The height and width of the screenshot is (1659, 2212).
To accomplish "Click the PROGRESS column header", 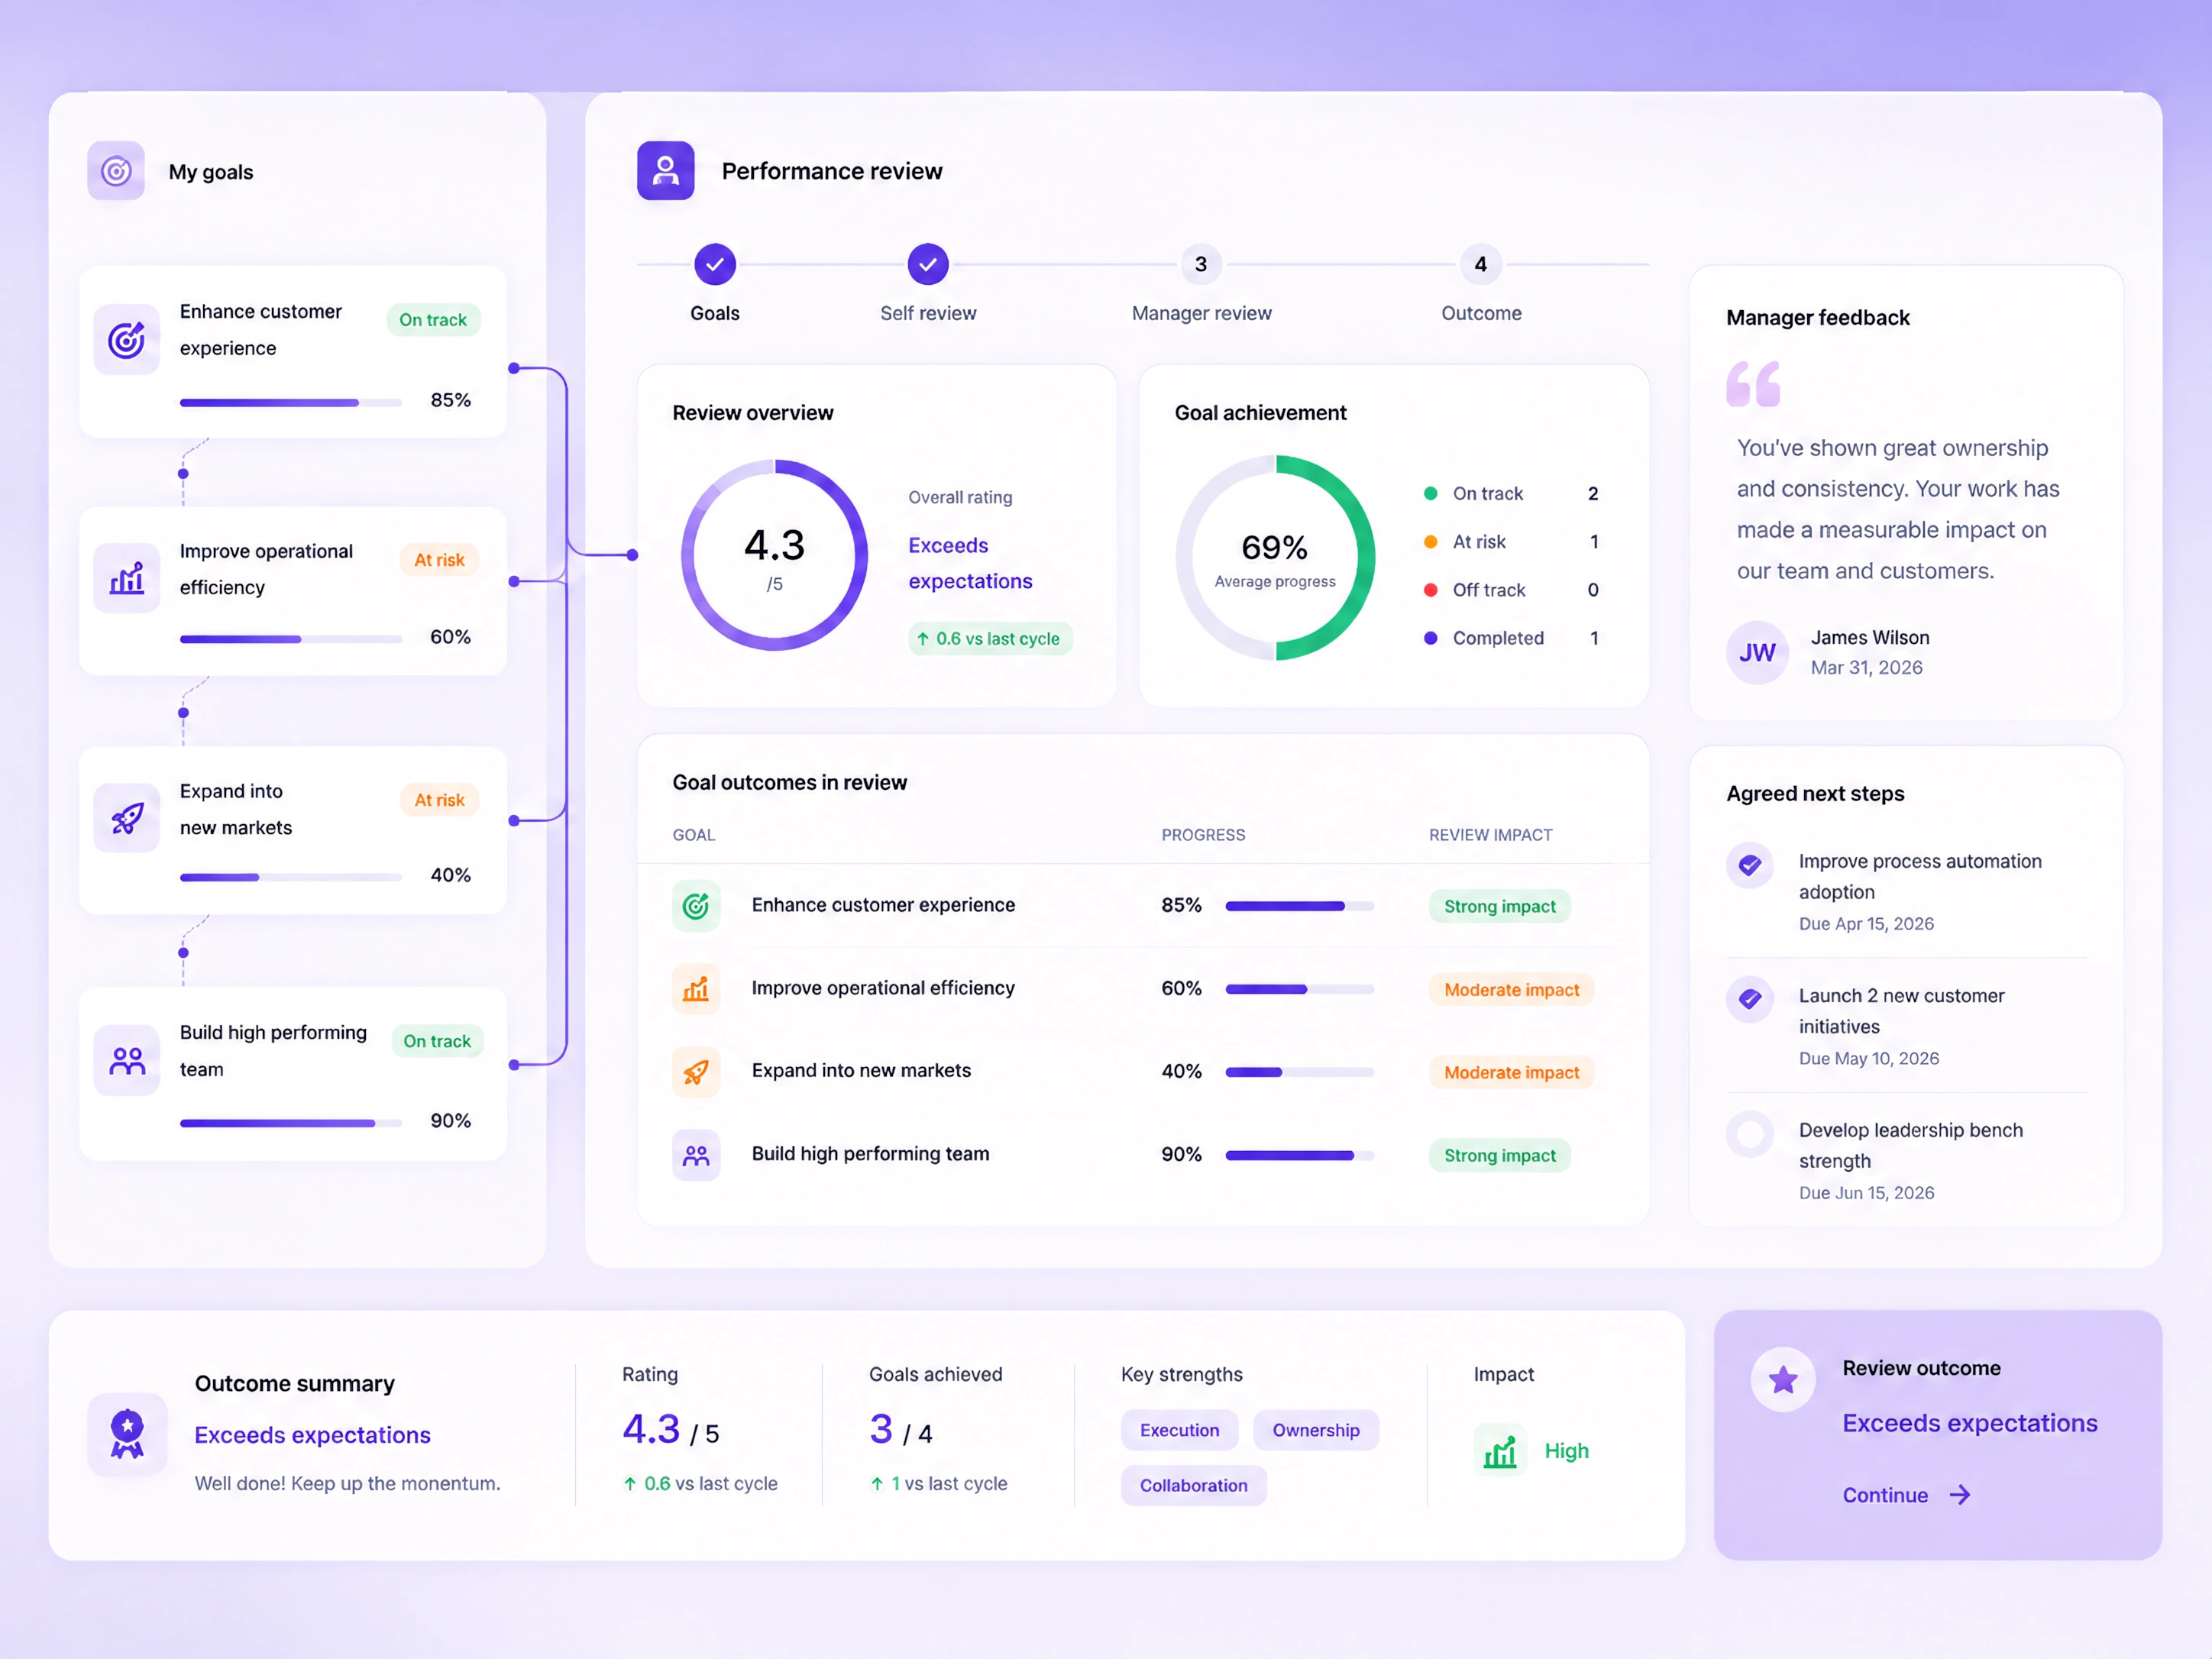I will pyautogui.click(x=1203, y=835).
